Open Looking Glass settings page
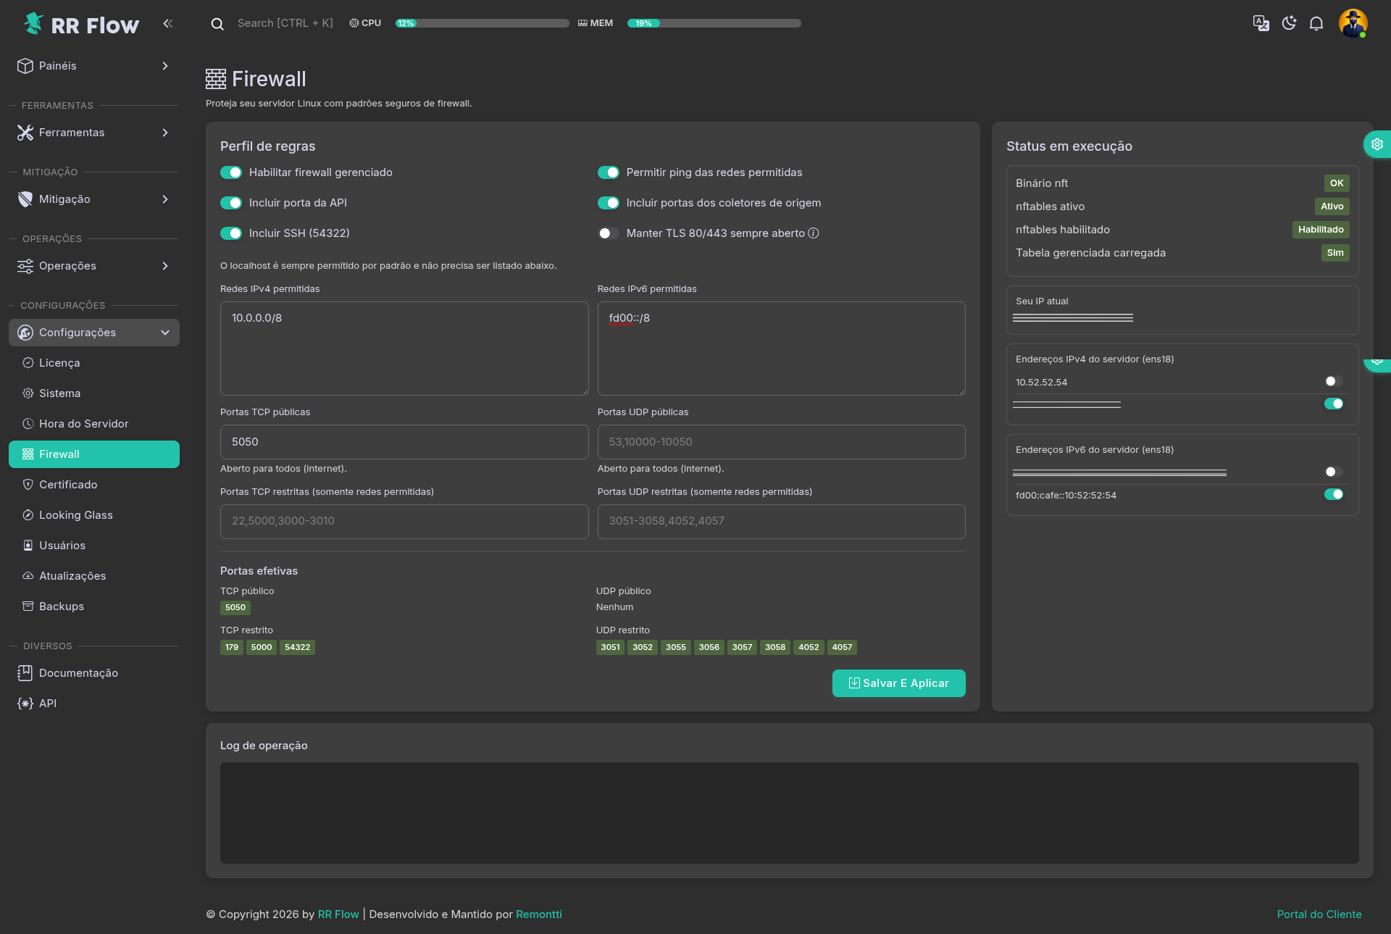The width and height of the screenshot is (1391, 934). [76, 515]
